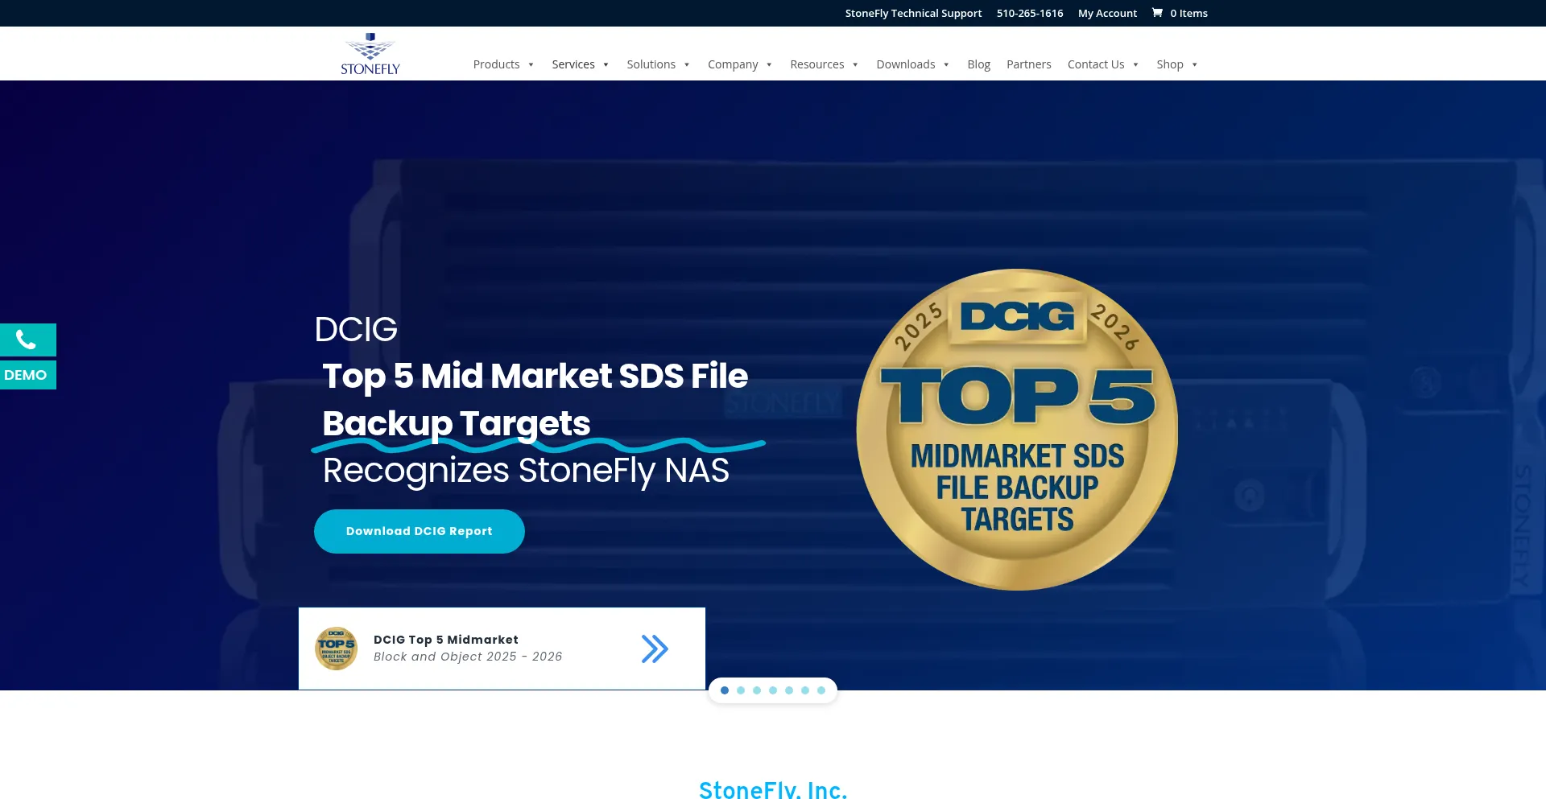Open the Downloads menu

coord(905,64)
